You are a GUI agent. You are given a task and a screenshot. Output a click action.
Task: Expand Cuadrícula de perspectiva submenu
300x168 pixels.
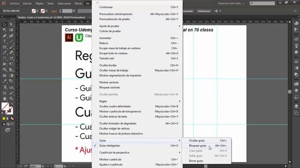137,153
